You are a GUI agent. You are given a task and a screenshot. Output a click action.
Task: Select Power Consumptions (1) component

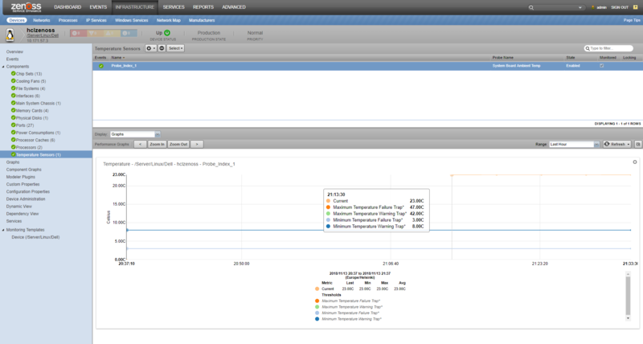38,133
